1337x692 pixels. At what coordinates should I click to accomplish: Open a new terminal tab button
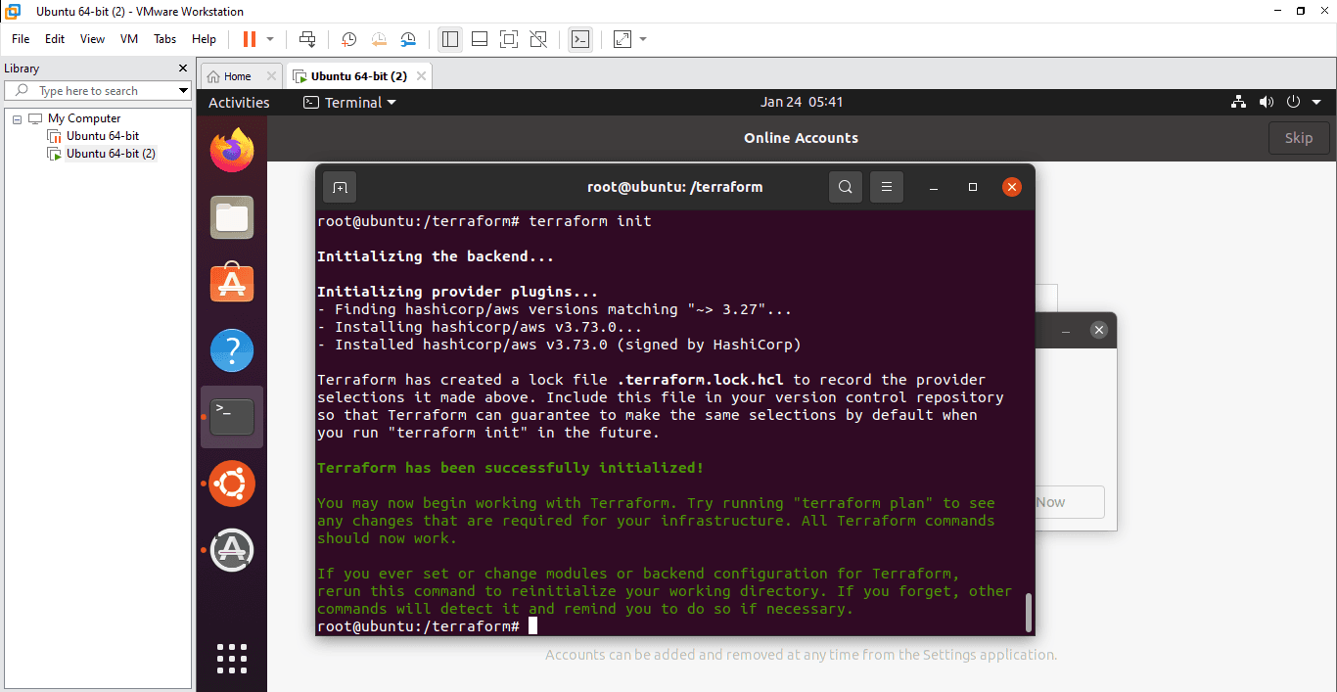(x=340, y=187)
